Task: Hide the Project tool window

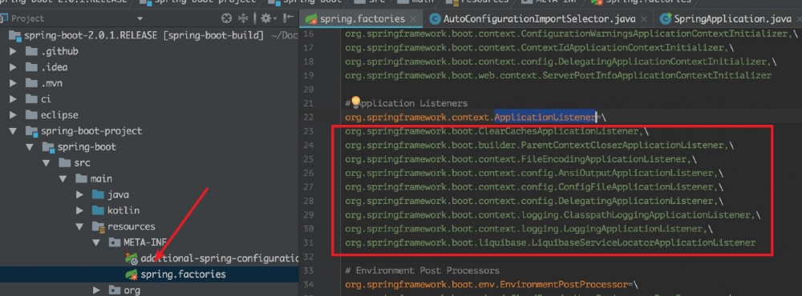Action: (289, 19)
